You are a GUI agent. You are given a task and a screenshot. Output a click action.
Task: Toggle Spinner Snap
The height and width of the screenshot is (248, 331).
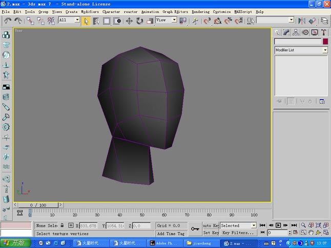pos(239,21)
